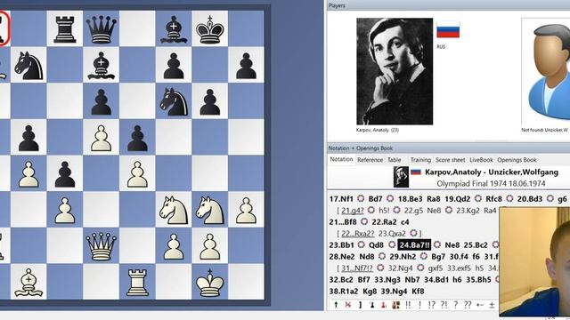Jump to move 23.Bb1
The height and width of the screenshot is (320, 570).
coord(342,245)
